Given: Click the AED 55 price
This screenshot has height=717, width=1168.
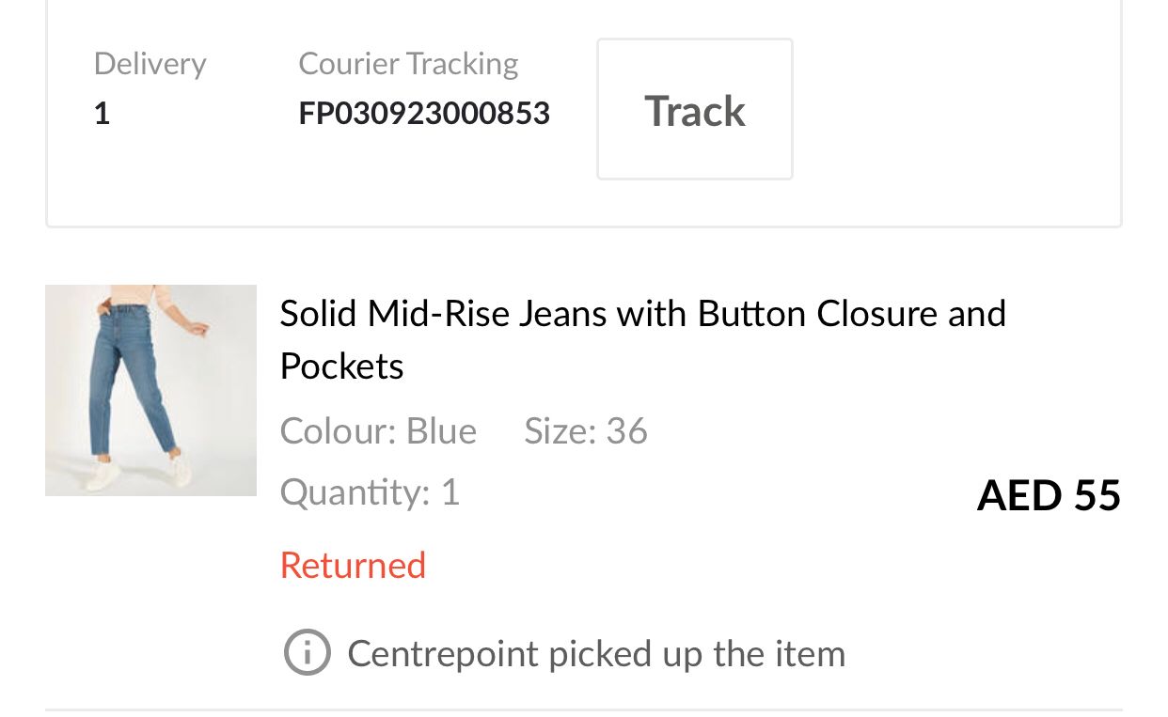Looking at the screenshot, I should coord(1049,495).
